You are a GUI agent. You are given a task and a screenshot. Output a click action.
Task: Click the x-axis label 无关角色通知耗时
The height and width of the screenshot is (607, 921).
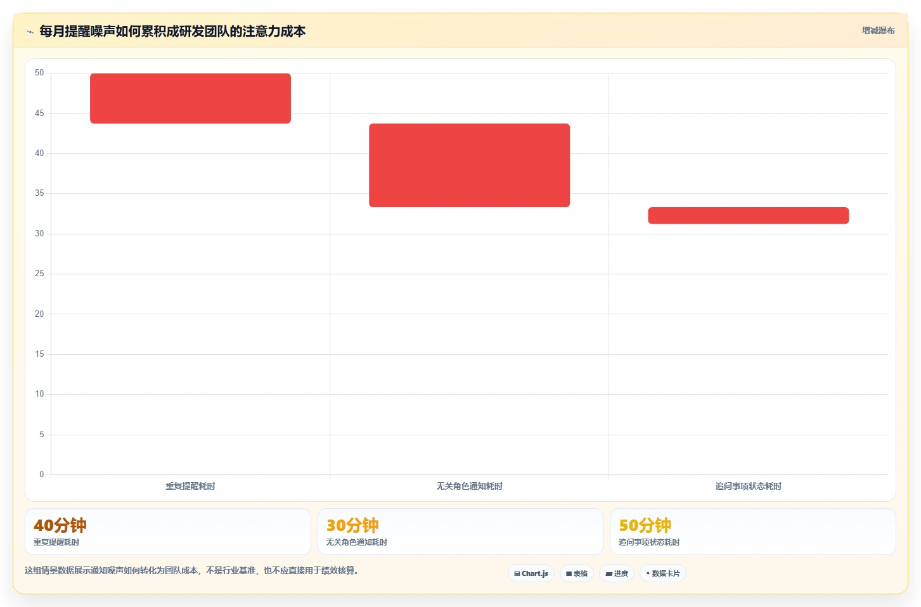pos(469,486)
